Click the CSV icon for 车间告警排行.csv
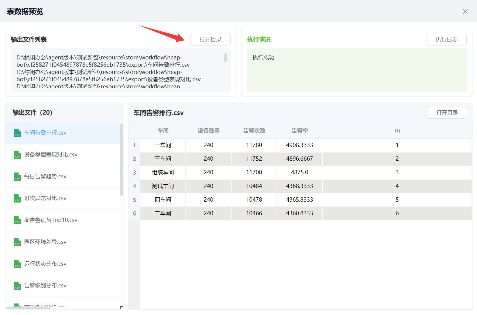 pos(17,133)
